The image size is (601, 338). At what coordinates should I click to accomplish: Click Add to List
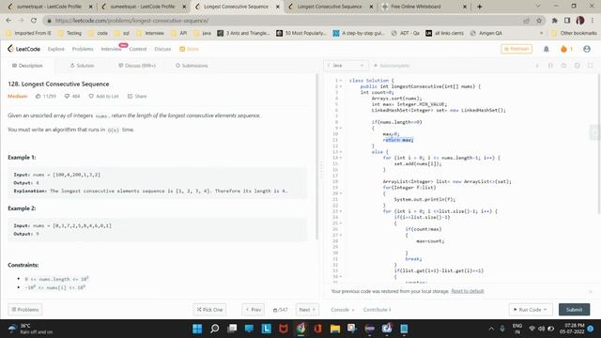[104, 96]
